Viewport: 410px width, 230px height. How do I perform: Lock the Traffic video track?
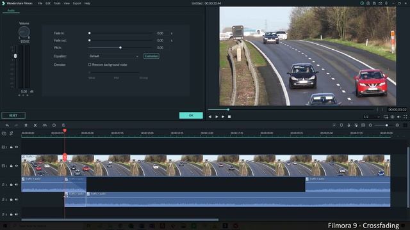pyautogui.click(x=12, y=166)
